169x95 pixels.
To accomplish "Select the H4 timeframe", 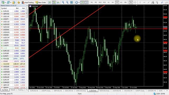I will (x=113, y=2).
